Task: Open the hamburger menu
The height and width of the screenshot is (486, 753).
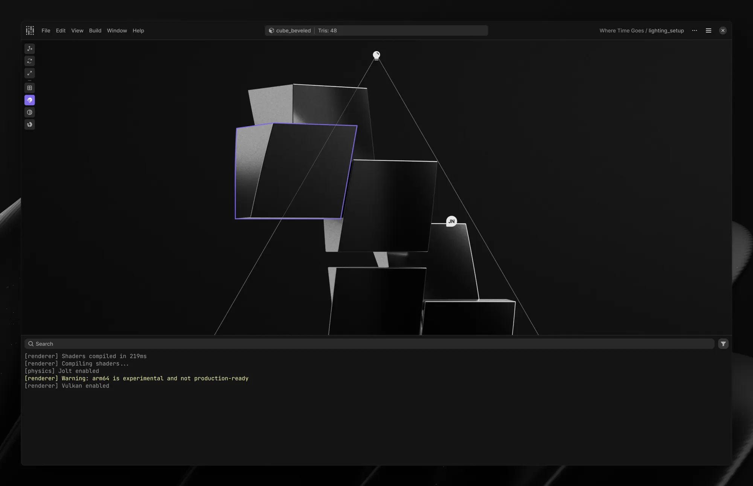Action: (x=708, y=30)
